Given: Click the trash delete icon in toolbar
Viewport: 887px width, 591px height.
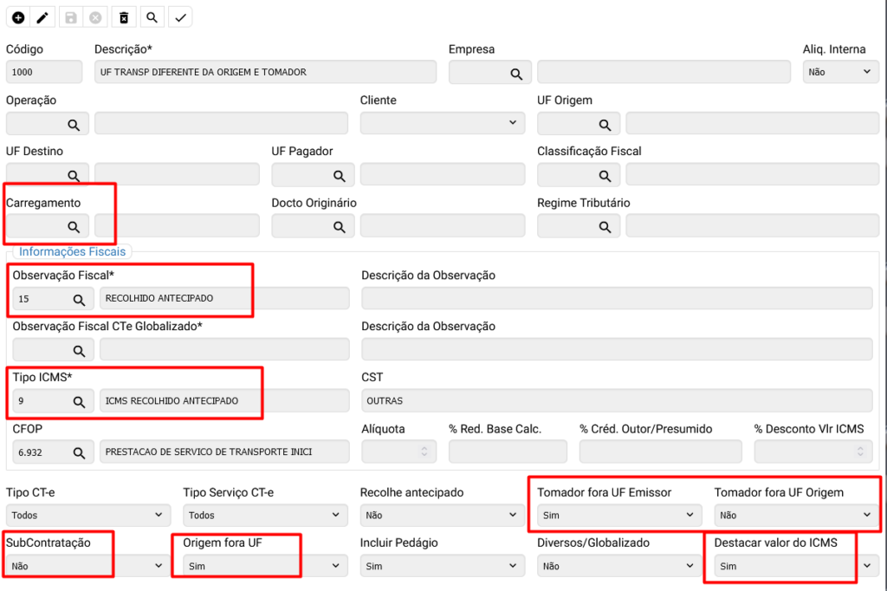Looking at the screenshot, I should [x=124, y=17].
